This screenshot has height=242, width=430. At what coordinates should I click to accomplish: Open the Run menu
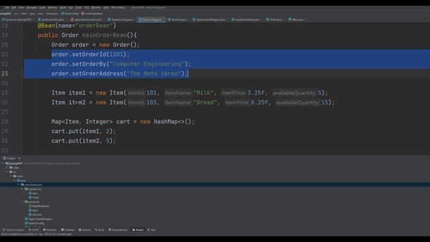point(71,7)
